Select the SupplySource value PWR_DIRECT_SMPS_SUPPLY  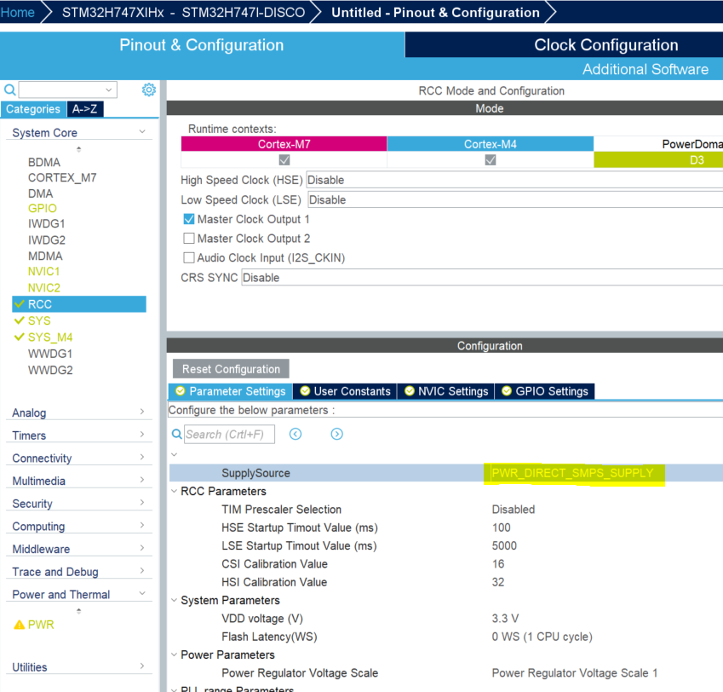pos(573,473)
